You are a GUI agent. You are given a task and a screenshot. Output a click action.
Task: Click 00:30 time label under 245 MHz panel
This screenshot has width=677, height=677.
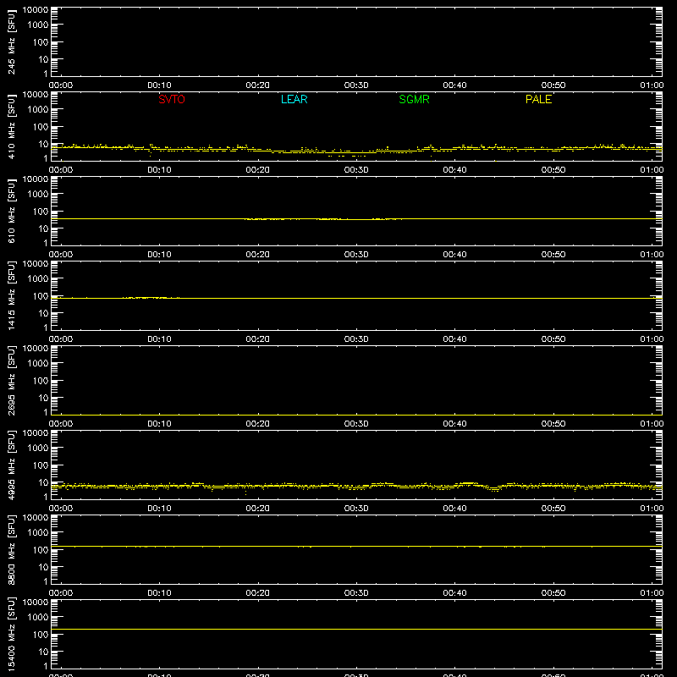coord(356,85)
